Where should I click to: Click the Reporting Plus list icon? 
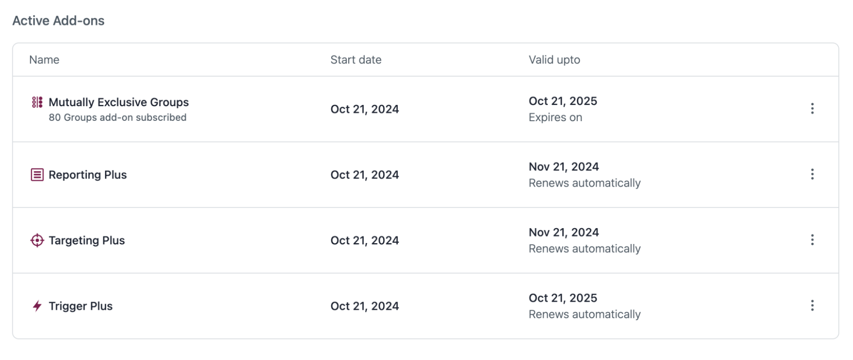pyautogui.click(x=37, y=175)
